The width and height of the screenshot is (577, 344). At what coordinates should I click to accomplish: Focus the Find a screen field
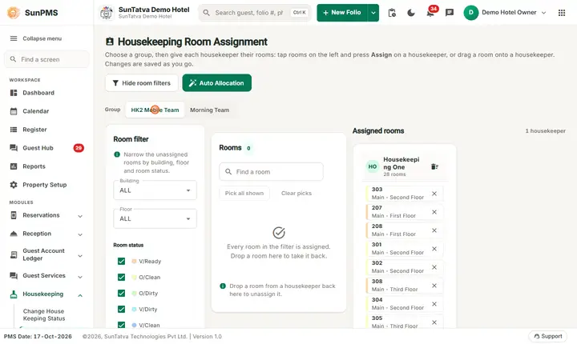pyautogui.click(x=46, y=59)
